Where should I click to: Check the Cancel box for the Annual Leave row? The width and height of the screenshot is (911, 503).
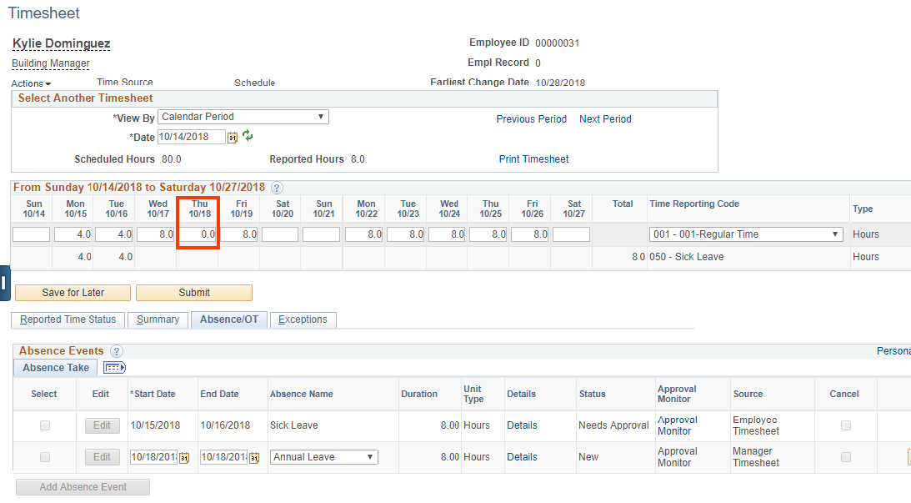coord(845,456)
